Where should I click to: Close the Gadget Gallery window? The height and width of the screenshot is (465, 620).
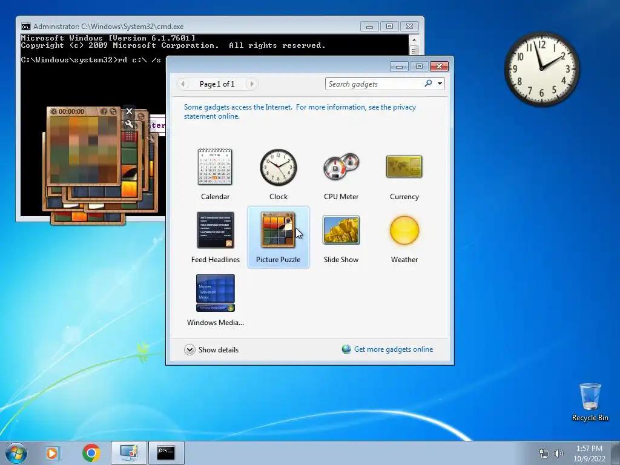[439, 67]
